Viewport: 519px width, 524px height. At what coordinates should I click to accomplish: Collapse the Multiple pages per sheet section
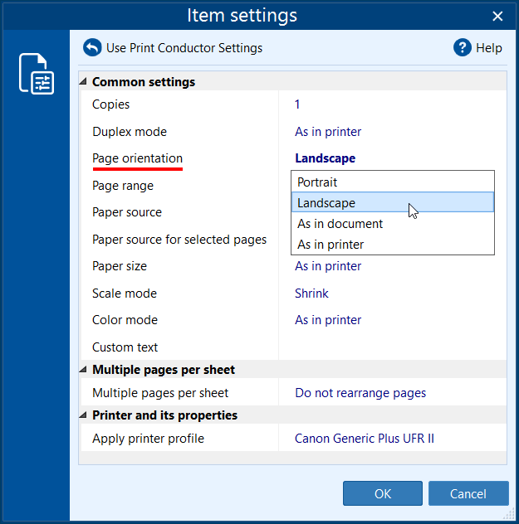pyautogui.click(x=83, y=370)
